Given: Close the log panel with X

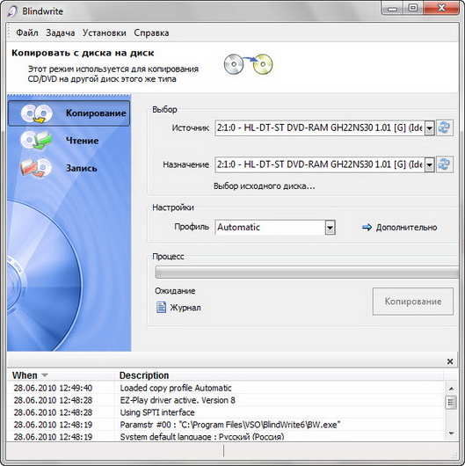Looking at the screenshot, I should (450, 361).
